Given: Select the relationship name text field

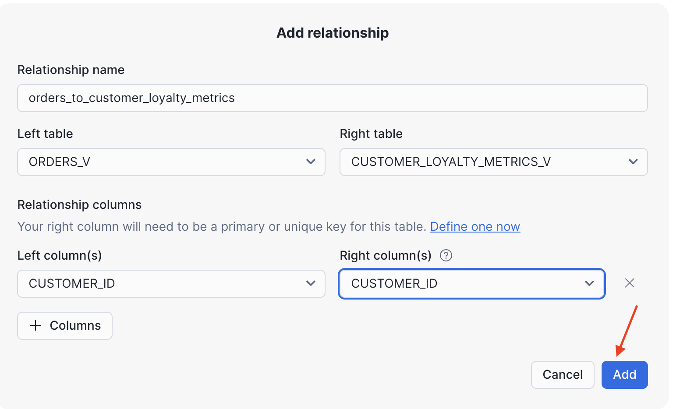Looking at the screenshot, I should tap(332, 98).
